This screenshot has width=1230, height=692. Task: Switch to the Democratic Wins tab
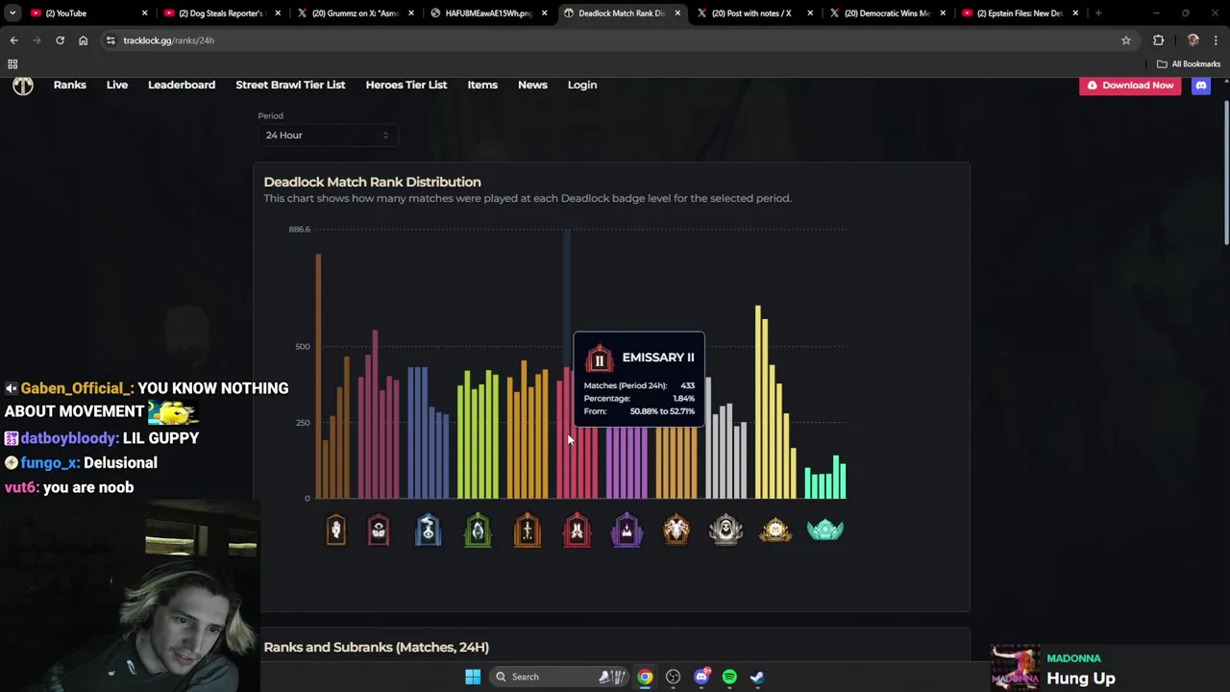coord(887,13)
